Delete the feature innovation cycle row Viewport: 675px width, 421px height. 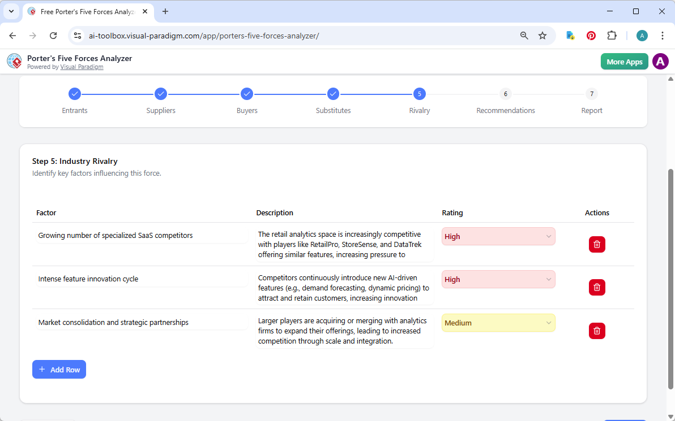597,287
